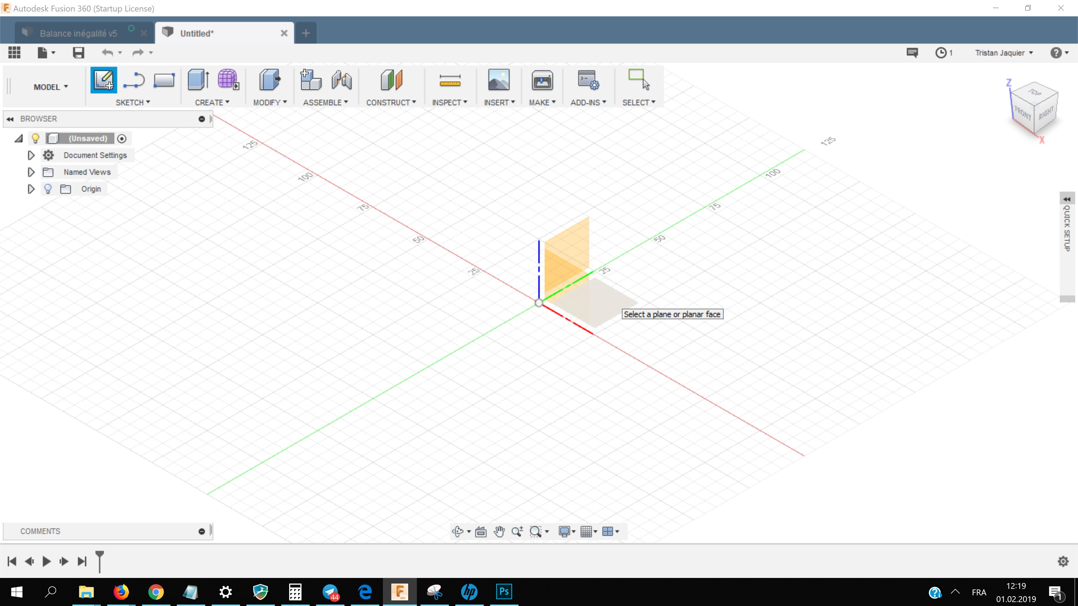Open the INSPECT menu
The width and height of the screenshot is (1078, 606).
pos(449,102)
